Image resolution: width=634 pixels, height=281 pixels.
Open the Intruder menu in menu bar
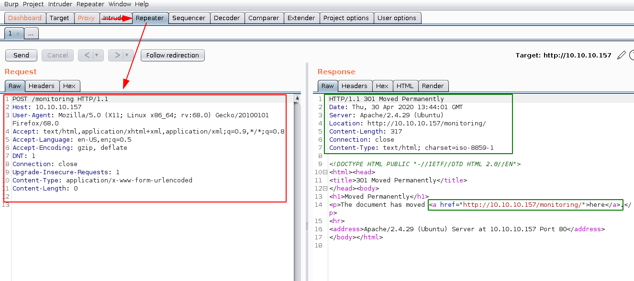(60, 4)
